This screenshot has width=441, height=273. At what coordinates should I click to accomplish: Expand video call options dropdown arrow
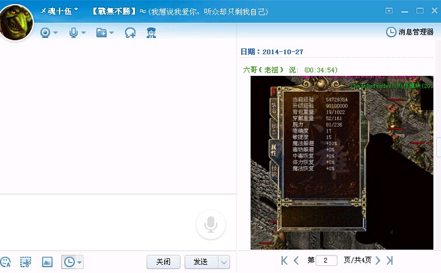55,33
